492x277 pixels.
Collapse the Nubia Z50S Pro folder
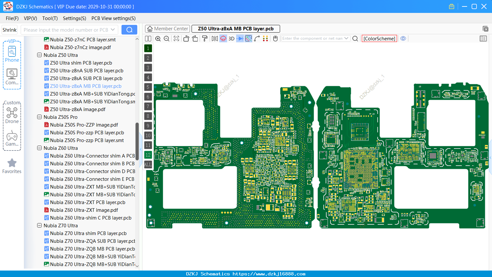39,117
